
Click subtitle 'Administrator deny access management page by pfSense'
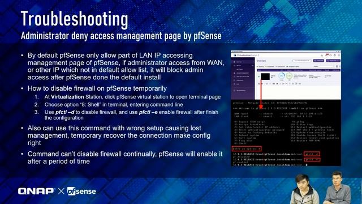tap(121, 36)
